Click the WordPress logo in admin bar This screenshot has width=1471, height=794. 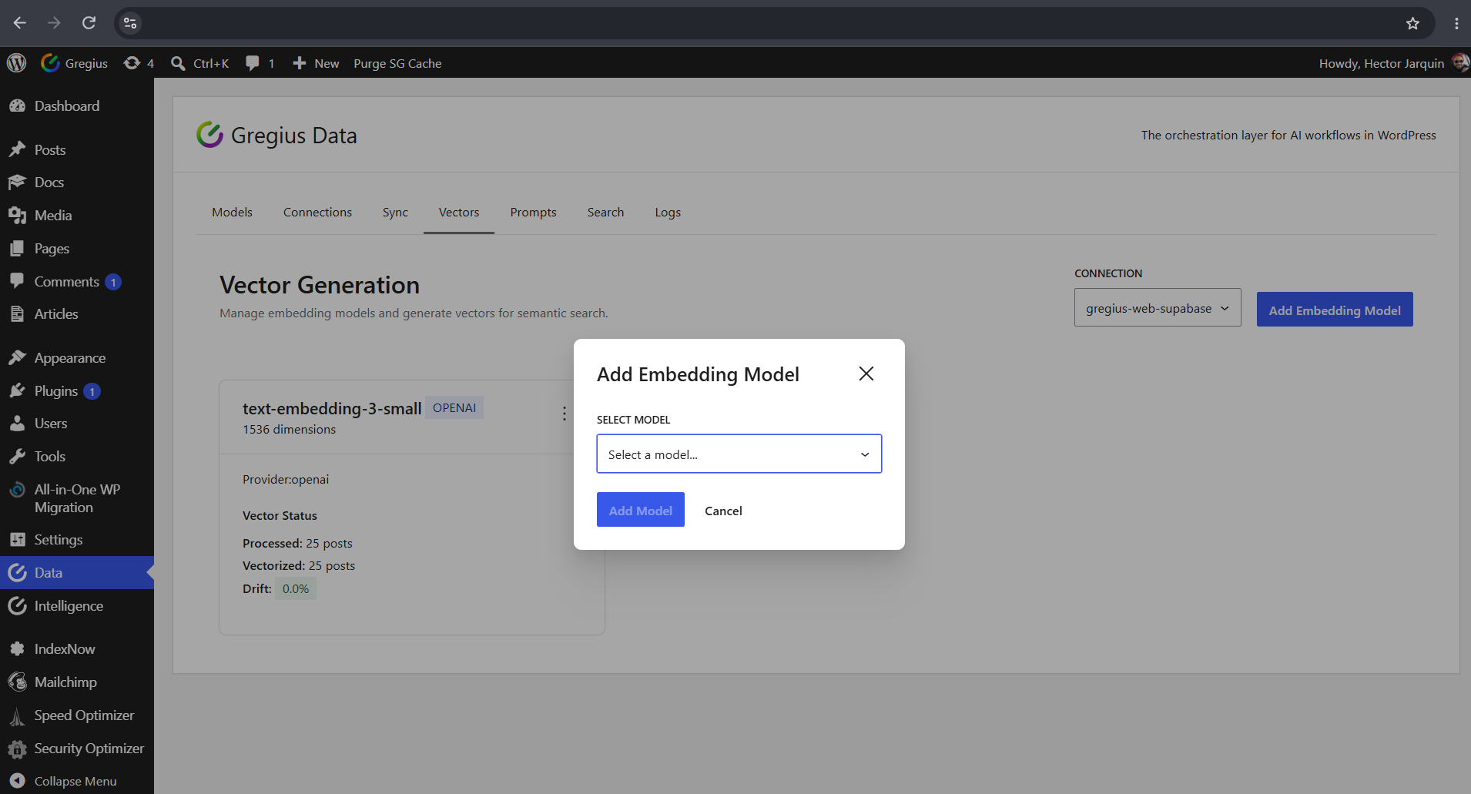point(17,63)
